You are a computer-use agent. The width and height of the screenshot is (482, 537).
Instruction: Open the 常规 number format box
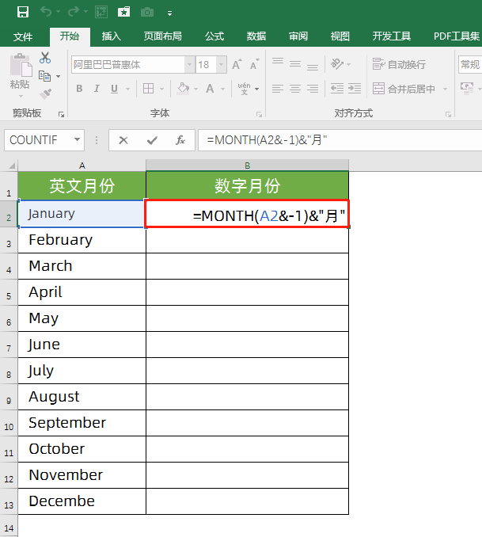470,65
